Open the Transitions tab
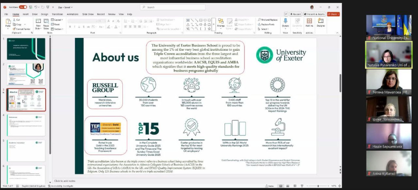Screen dimensions: 418x190 57,14
